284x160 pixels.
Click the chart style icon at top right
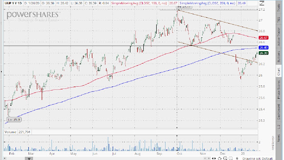[x=262, y=3]
